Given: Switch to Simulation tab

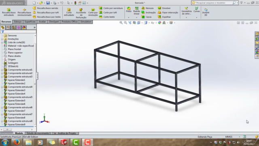Looking at the screenshot, I should pyautogui.click(x=86, y=22).
